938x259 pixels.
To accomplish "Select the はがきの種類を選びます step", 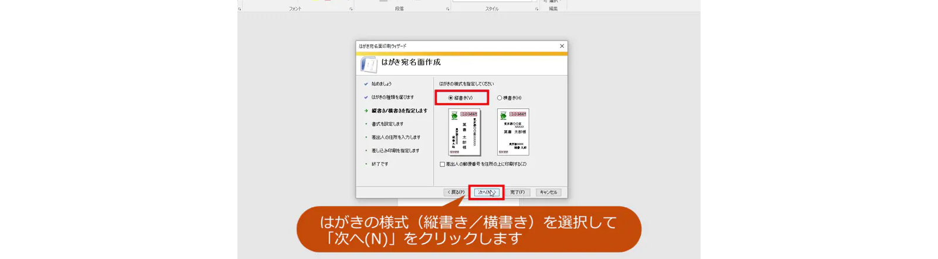I will pos(392,98).
